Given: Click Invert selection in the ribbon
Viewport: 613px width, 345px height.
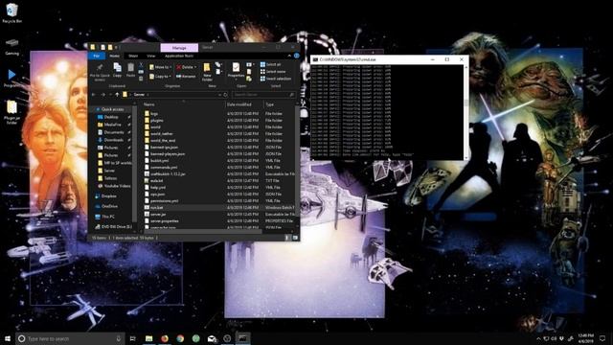Looking at the screenshot, I should point(276,79).
